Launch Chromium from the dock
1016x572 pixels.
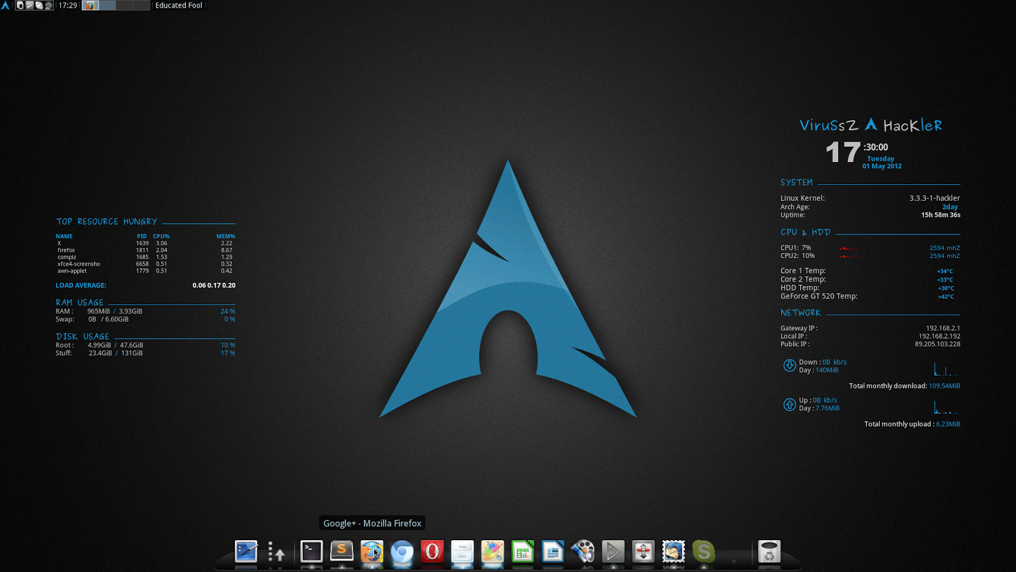(x=402, y=552)
